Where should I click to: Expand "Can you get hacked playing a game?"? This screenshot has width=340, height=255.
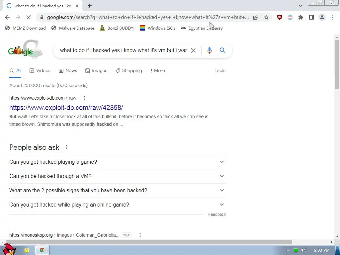pos(118,162)
